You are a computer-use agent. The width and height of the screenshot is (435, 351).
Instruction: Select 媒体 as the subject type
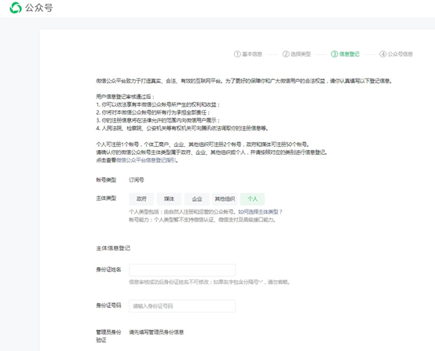[169, 199]
